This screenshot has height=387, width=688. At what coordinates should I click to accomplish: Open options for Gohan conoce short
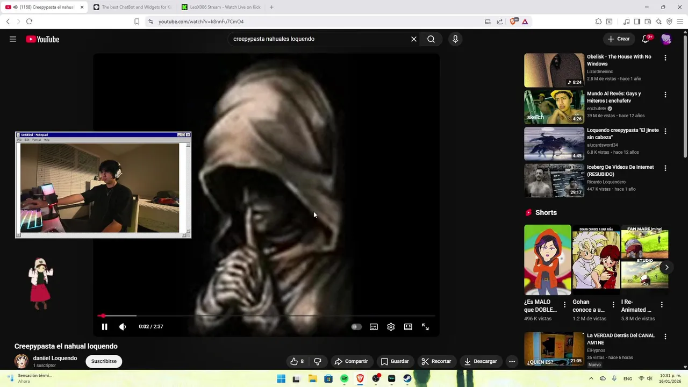click(x=613, y=305)
